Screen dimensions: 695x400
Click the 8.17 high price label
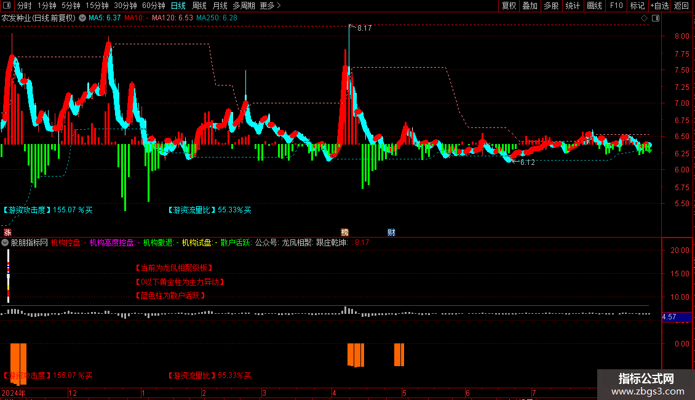click(364, 28)
